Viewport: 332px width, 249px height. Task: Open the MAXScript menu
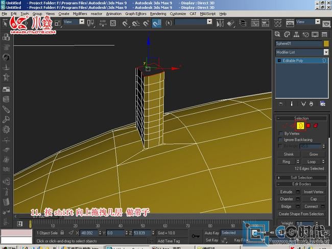point(208,14)
